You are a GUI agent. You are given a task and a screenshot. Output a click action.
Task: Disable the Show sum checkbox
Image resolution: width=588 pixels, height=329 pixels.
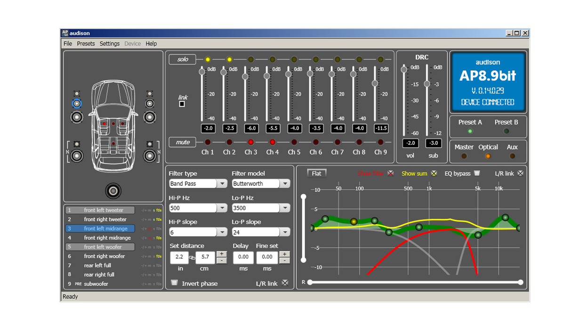(x=434, y=173)
